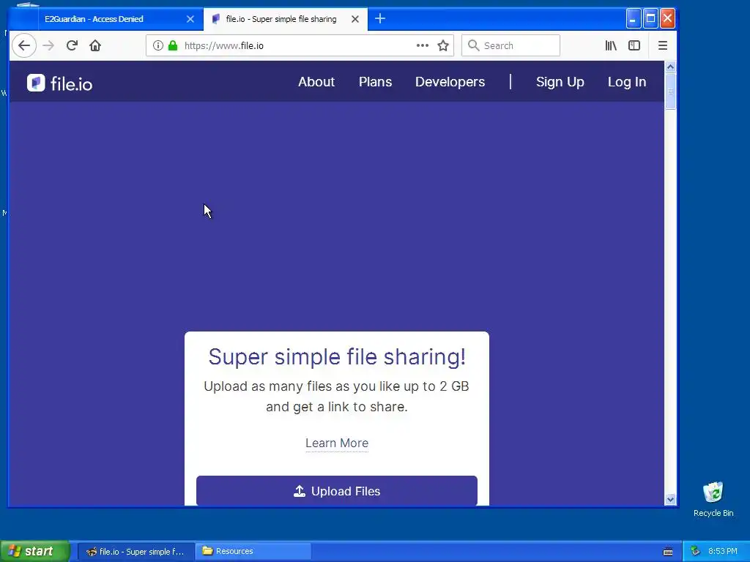750x562 pixels.
Task: Minimize the Firefox window
Action: (x=634, y=18)
